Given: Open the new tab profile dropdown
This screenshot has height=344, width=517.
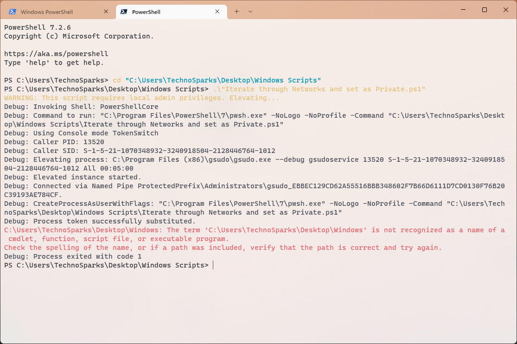Looking at the screenshot, I should pyautogui.click(x=250, y=12).
